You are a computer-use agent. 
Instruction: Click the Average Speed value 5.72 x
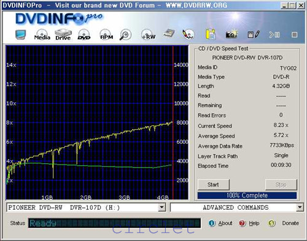coord(281,135)
